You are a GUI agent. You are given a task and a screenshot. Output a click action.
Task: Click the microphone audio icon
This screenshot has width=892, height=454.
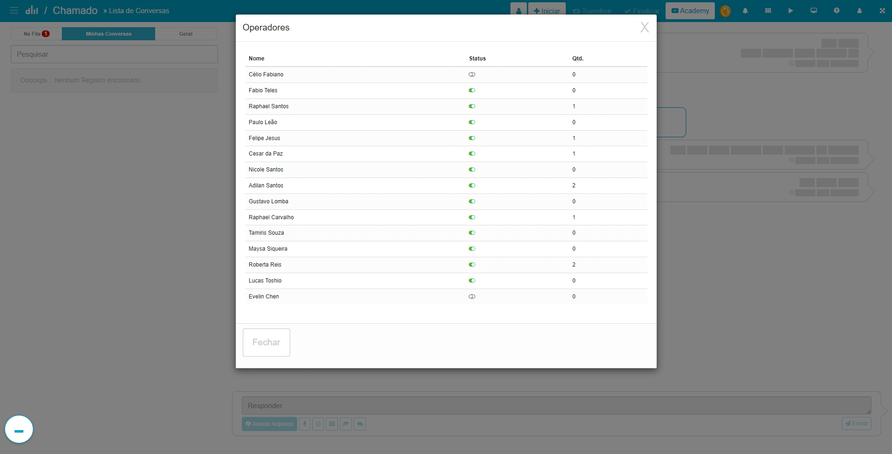tap(305, 424)
